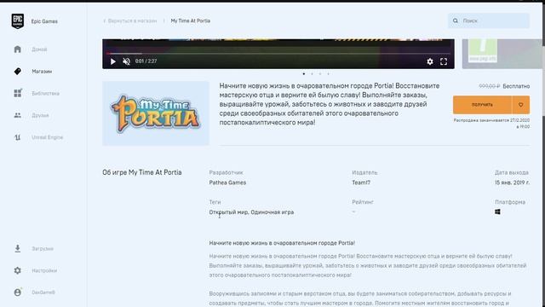
Task: Click the Epic Games logo icon
Action: pyautogui.click(x=17, y=21)
